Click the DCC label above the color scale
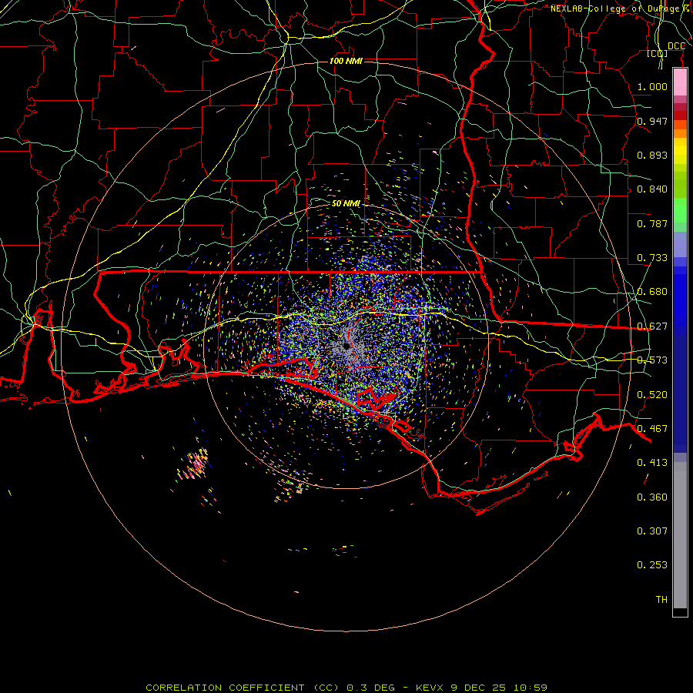693x693 pixels. [676, 46]
